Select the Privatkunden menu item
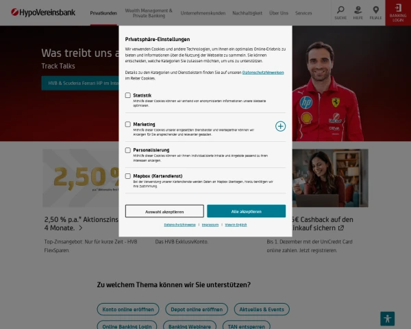This screenshot has height=329, width=411. point(103,13)
